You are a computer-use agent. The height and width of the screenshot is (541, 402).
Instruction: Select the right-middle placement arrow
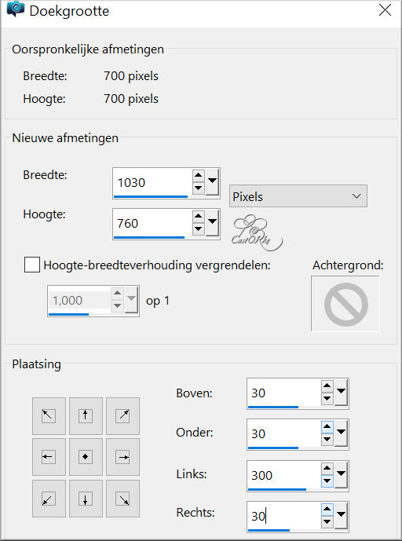coord(122,457)
